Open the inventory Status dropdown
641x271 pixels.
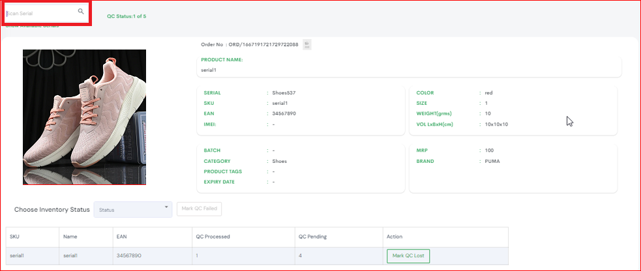click(x=133, y=209)
